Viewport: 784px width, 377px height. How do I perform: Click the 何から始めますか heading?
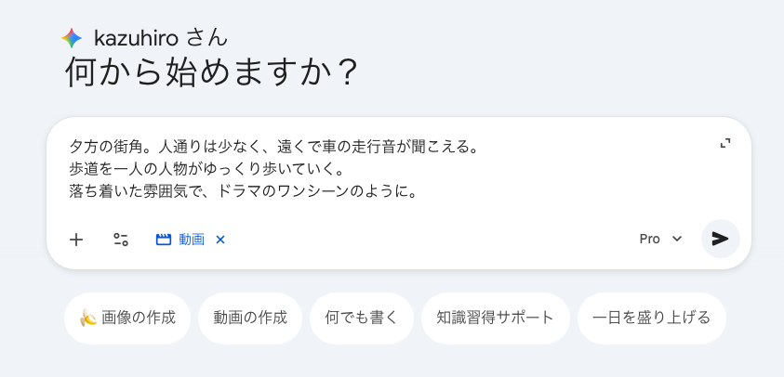211,72
